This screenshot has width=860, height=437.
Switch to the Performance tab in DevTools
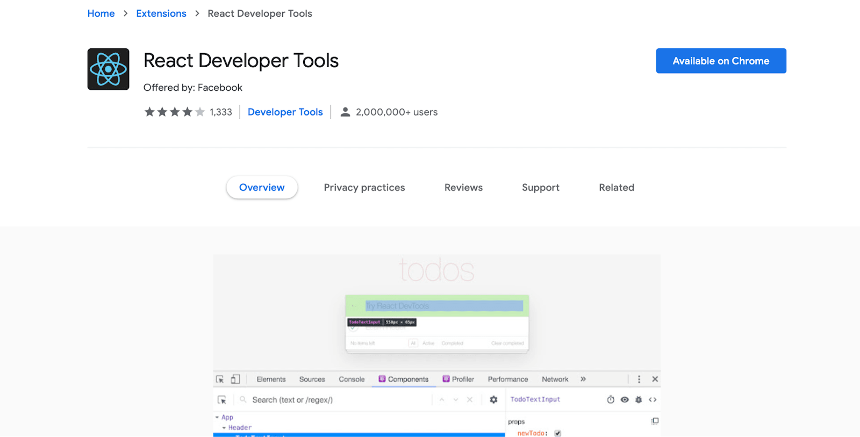point(508,379)
